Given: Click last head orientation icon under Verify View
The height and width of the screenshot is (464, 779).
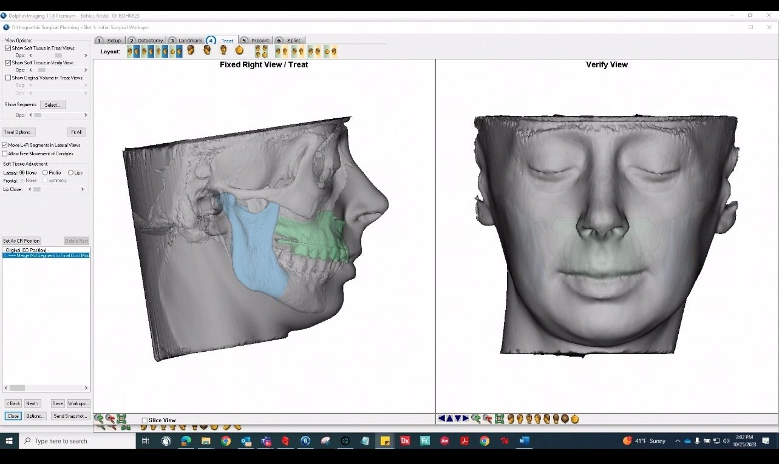Looking at the screenshot, I should [x=574, y=419].
